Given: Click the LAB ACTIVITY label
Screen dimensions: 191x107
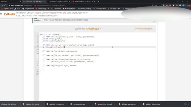Looking at the screenshot, I should click(37, 20).
